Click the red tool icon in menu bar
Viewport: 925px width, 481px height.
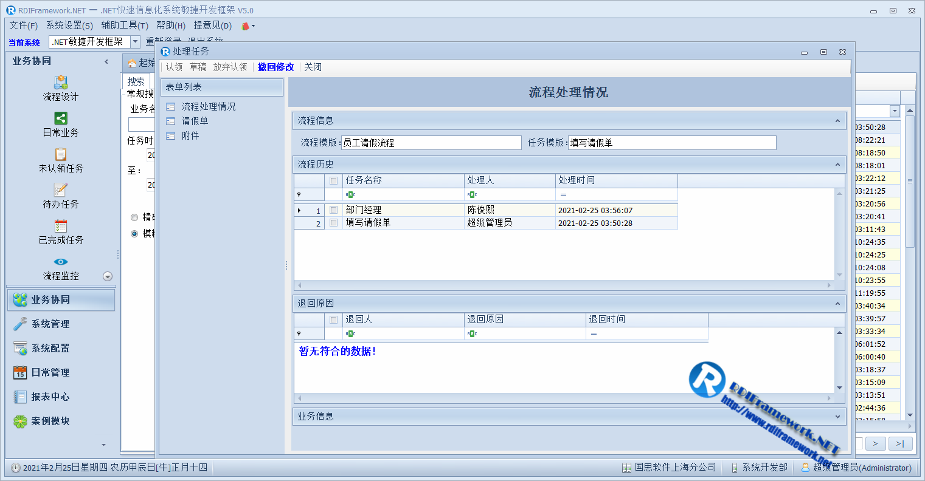246,26
